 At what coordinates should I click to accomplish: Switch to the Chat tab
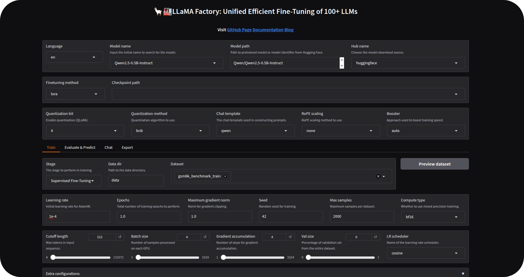tap(108, 147)
